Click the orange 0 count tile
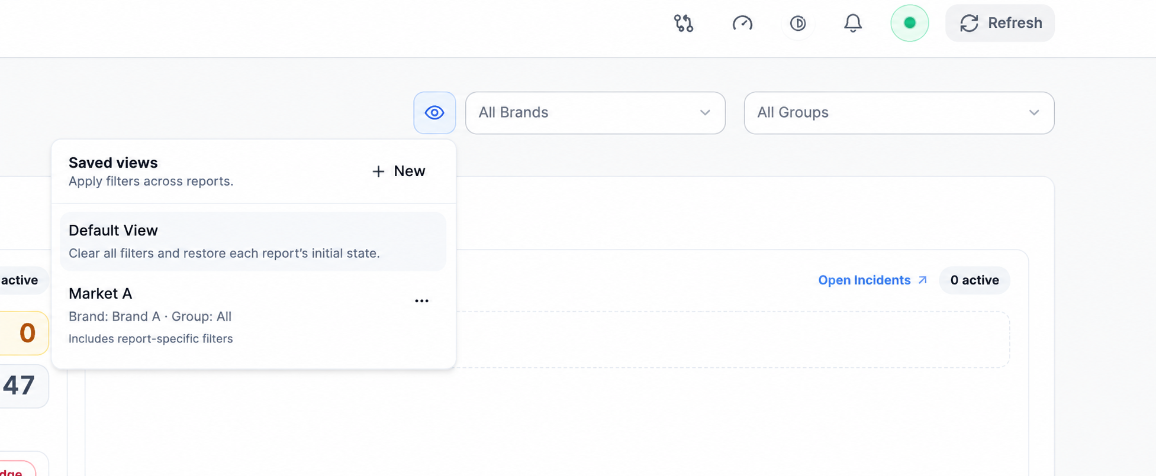1156x476 pixels. (x=24, y=333)
